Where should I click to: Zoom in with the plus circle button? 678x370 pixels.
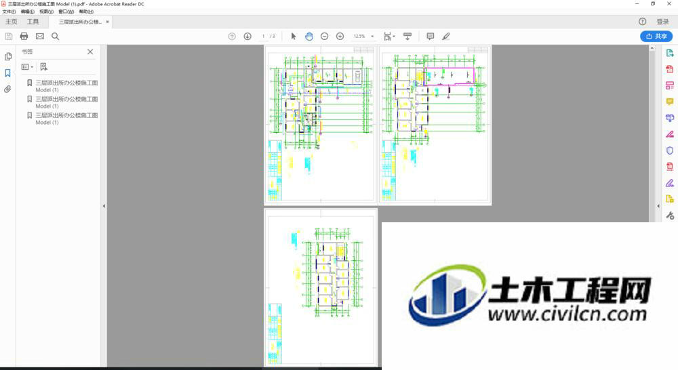pos(340,37)
